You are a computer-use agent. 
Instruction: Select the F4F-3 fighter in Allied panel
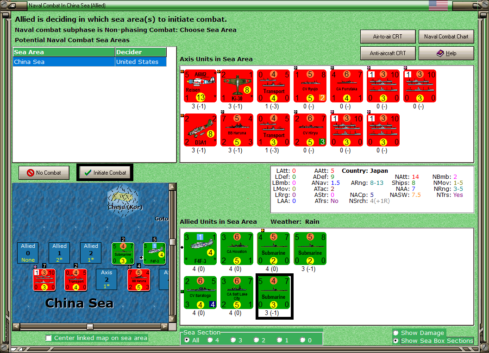pyautogui.click(x=200, y=248)
